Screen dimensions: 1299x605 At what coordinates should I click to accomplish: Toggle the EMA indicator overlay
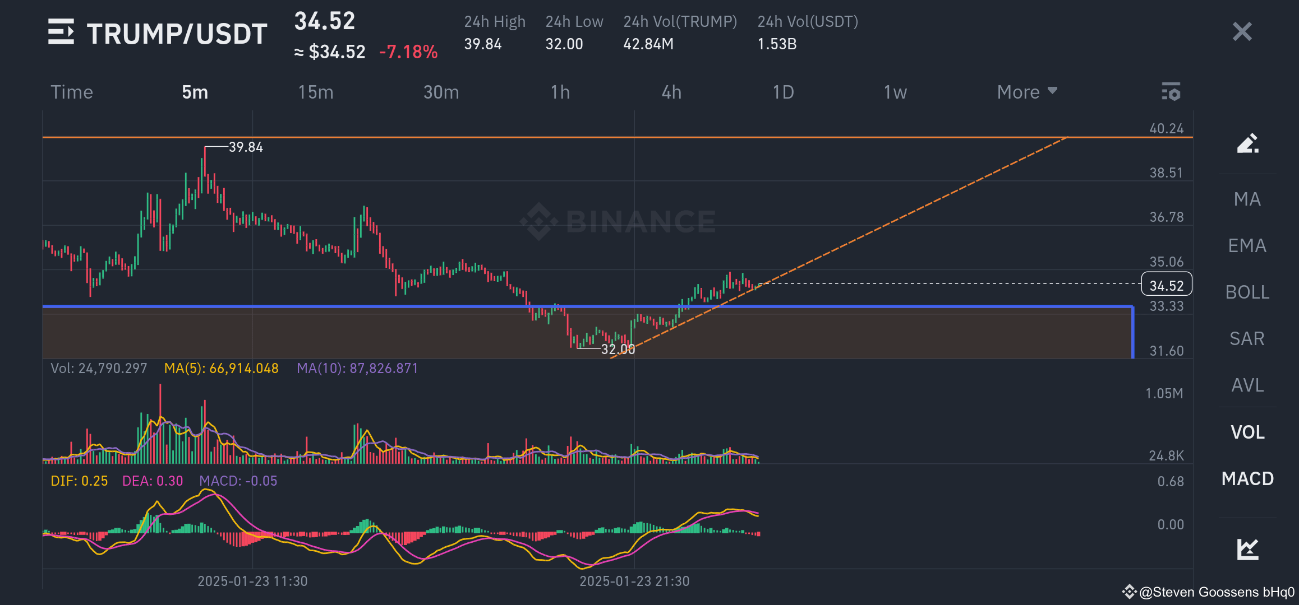coord(1247,245)
